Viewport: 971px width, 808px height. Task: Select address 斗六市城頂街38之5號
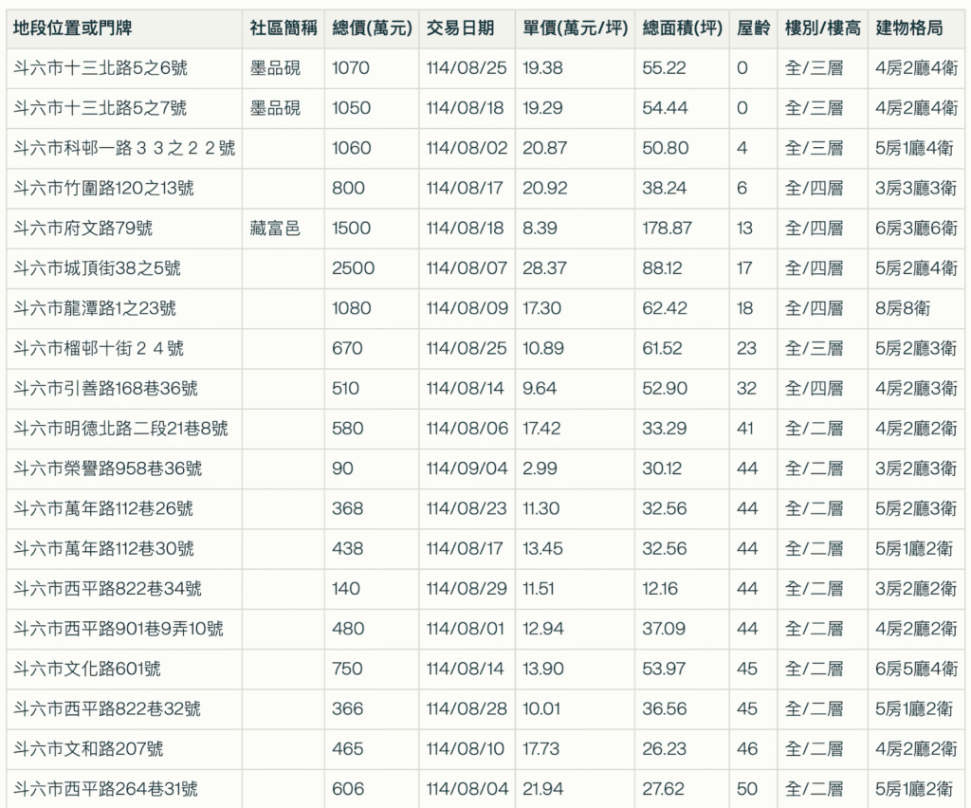pyautogui.click(x=98, y=268)
